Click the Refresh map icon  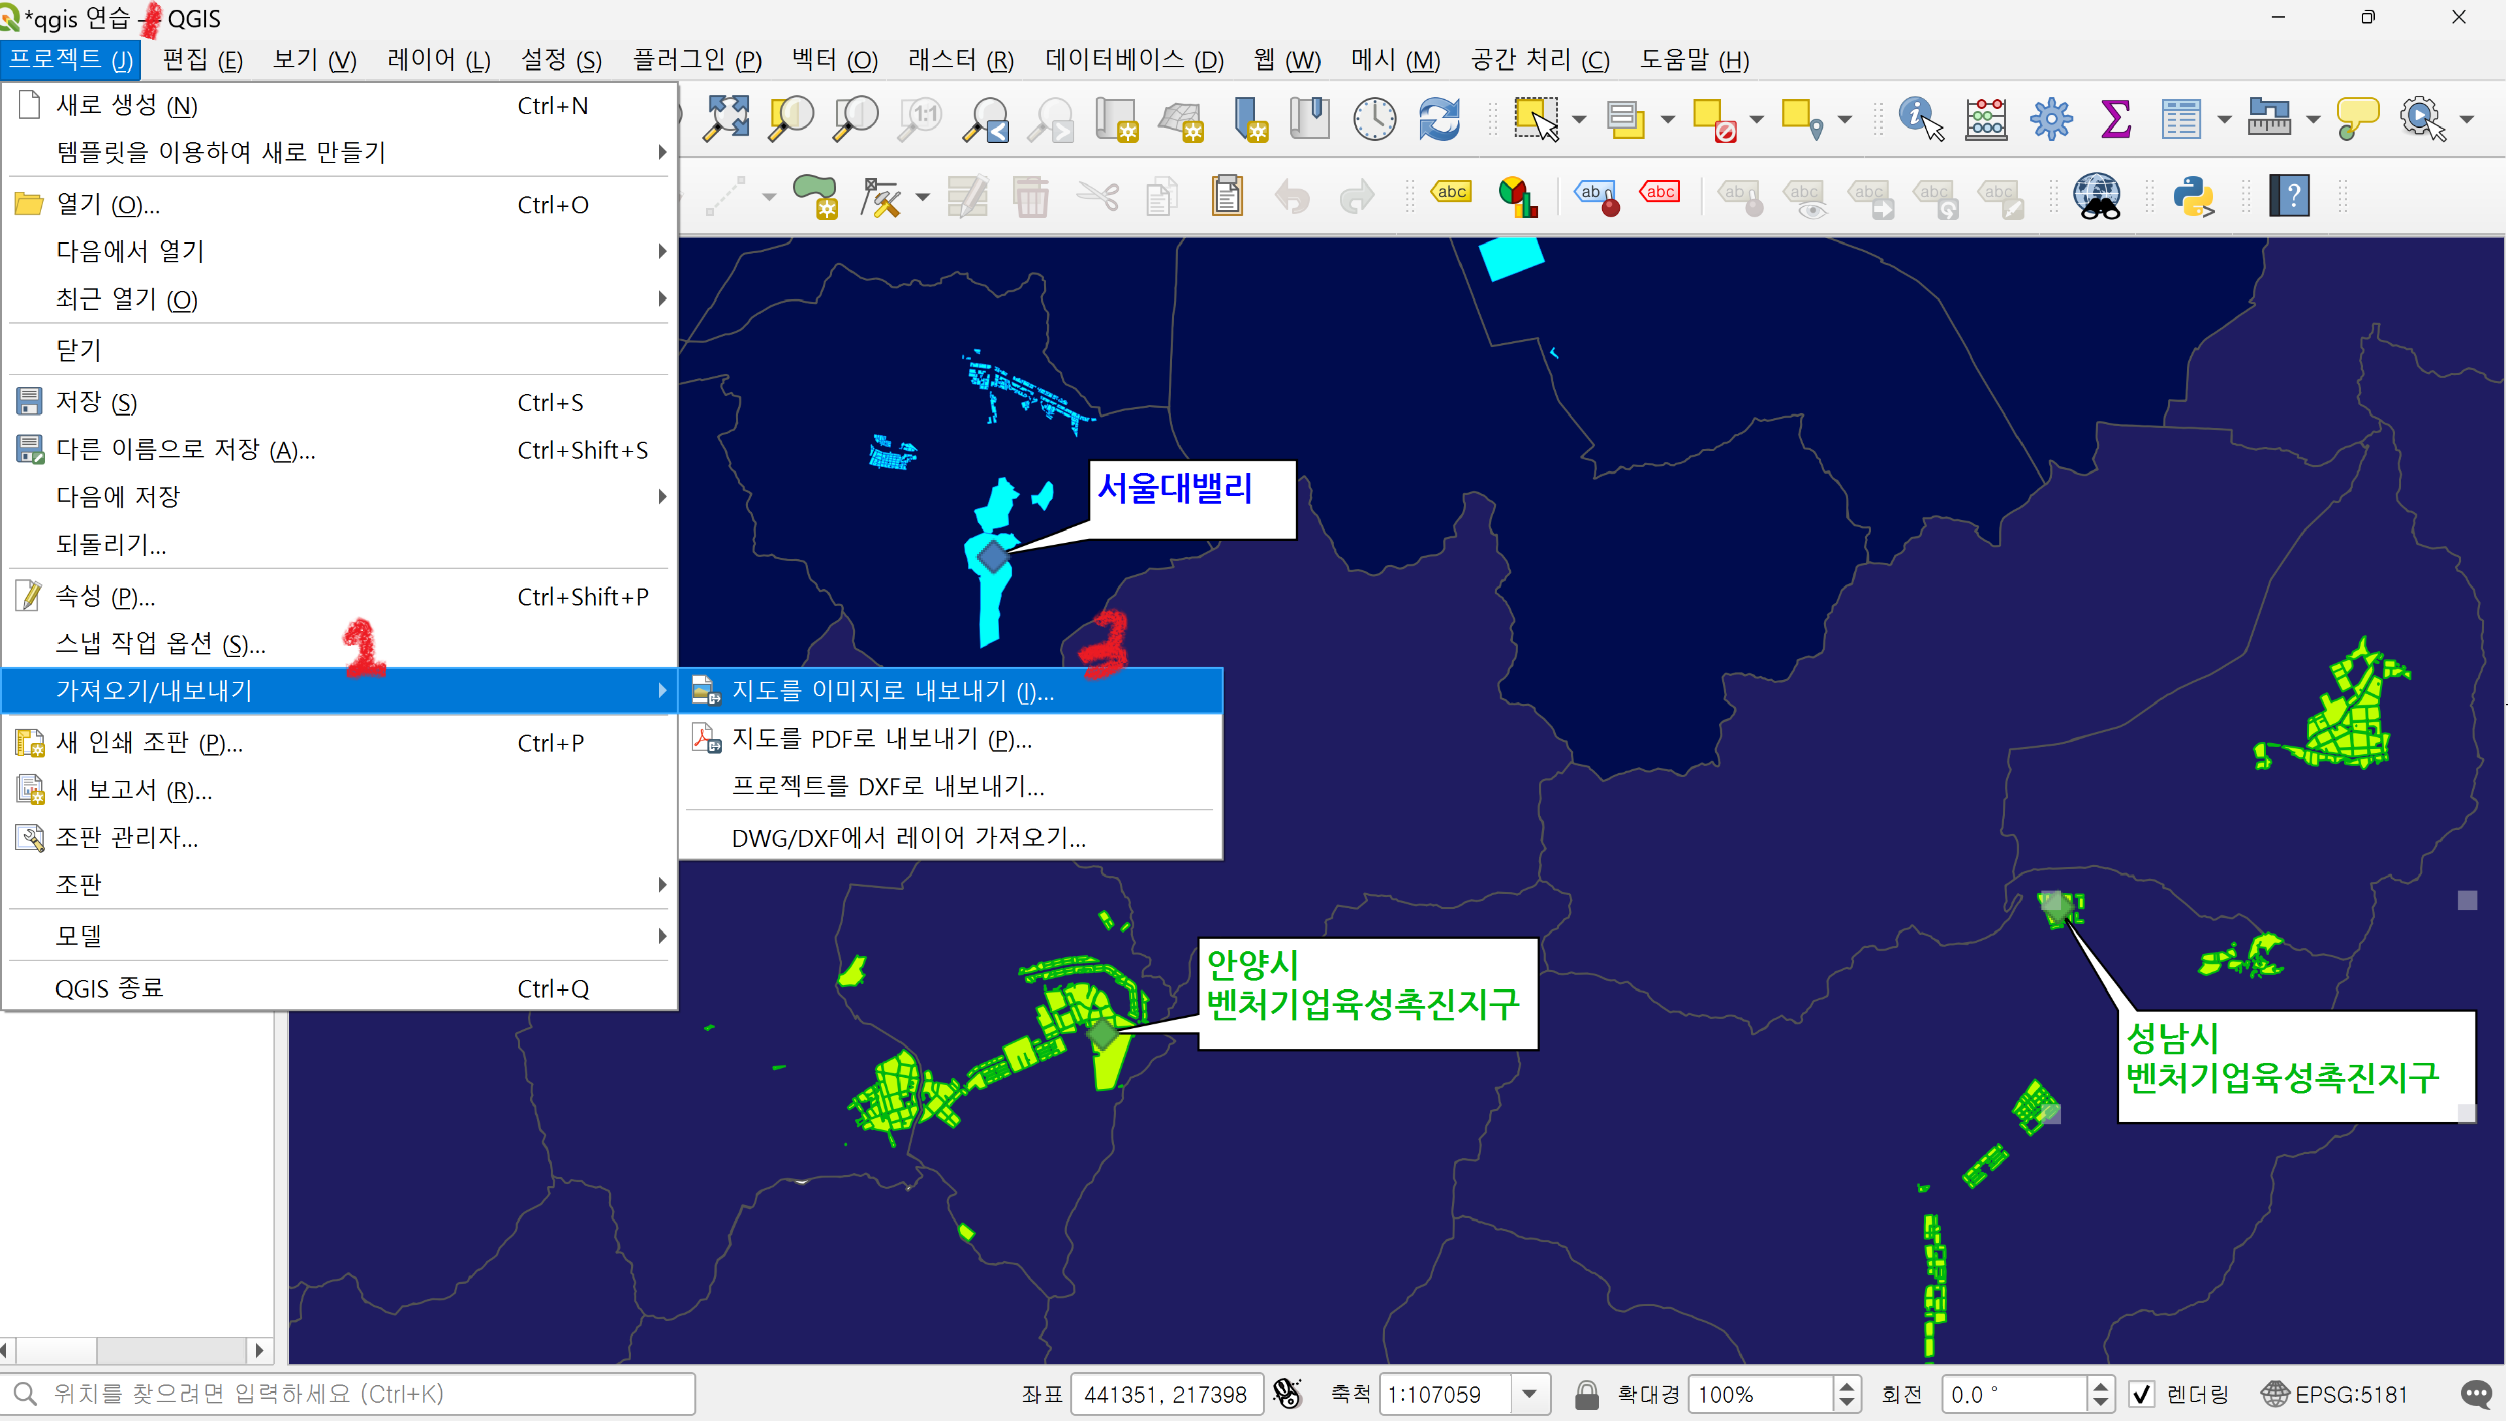(1439, 119)
